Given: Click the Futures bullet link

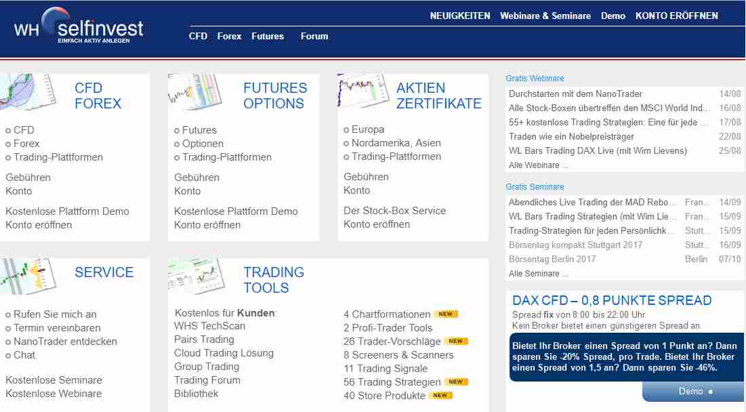Looking at the screenshot, I should pyautogui.click(x=199, y=130).
